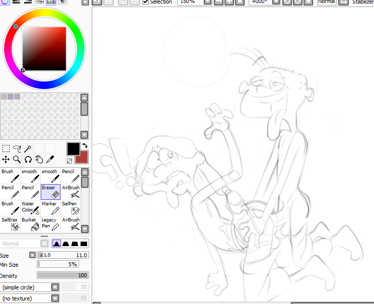This screenshot has width=374, height=304.
Task: Click the black foreground color swatch
Action: (73, 148)
